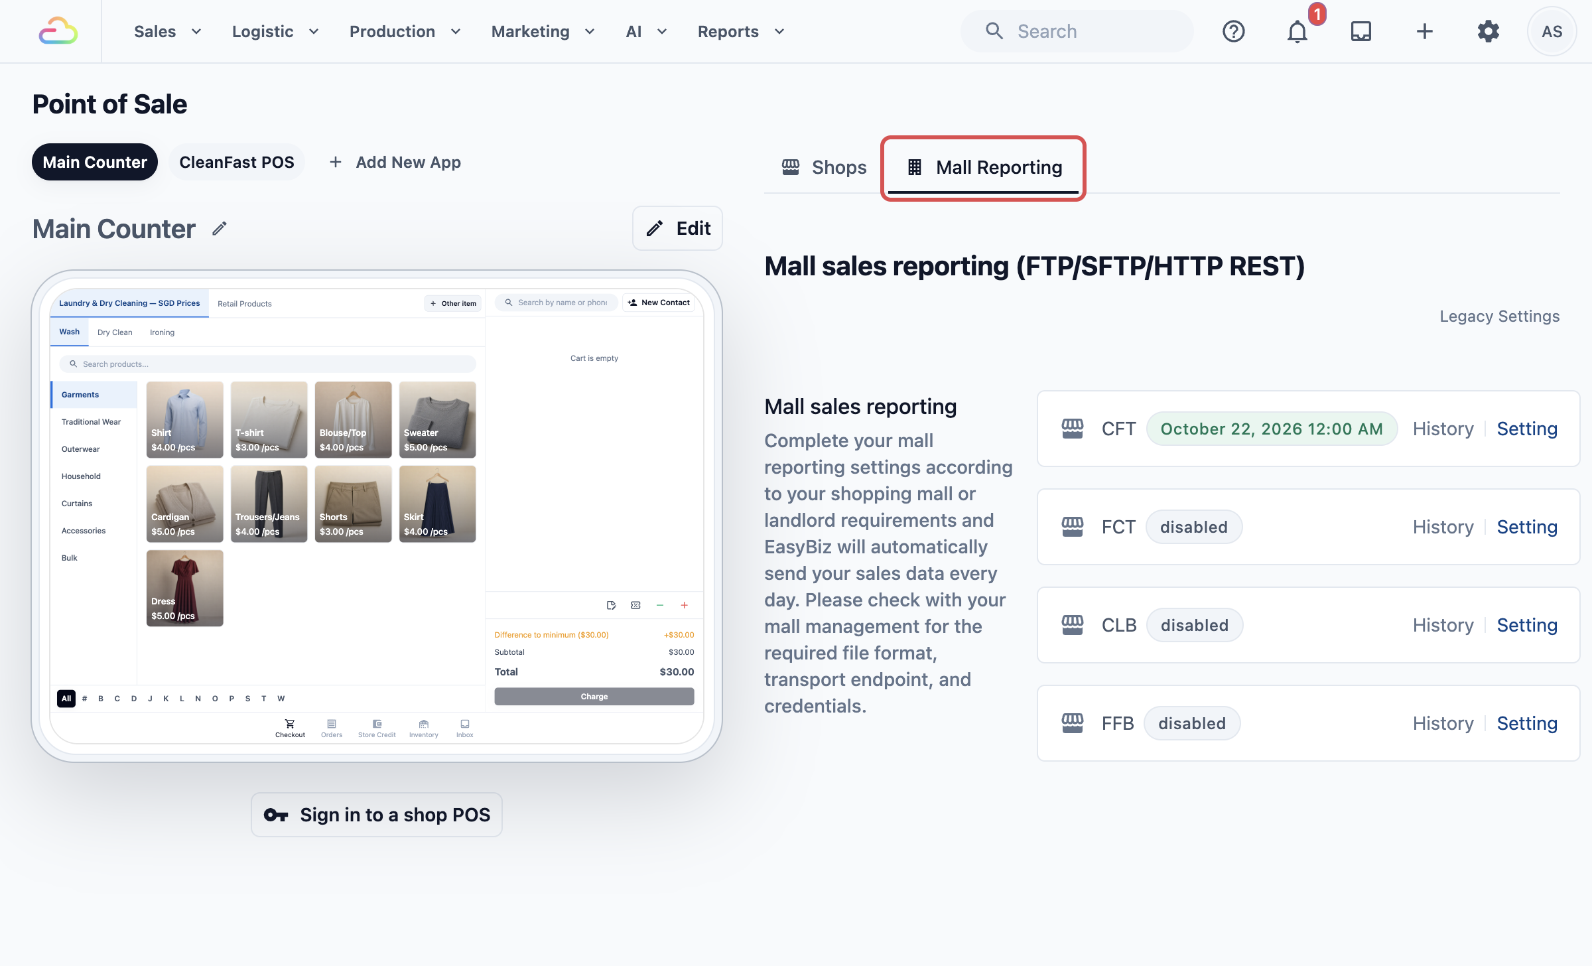
Task: Expand the Logistic menu
Action: coord(275,31)
